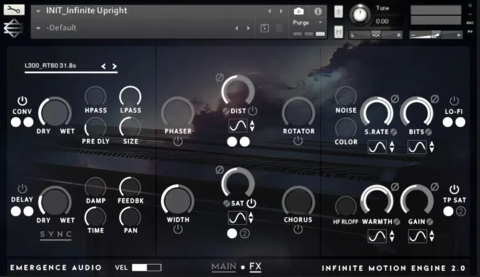The width and height of the screenshot is (480, 277).
Task: Open the INIT_Infinite Upright instrument dropdown
Action: pos(38,11)
